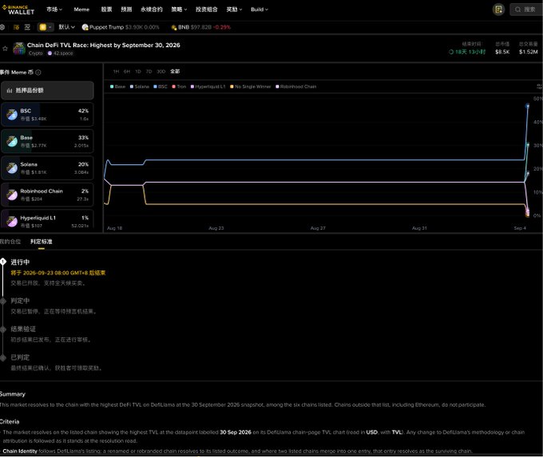
Task: Click the round gold notes icon beside search
Action: [498, 10]
